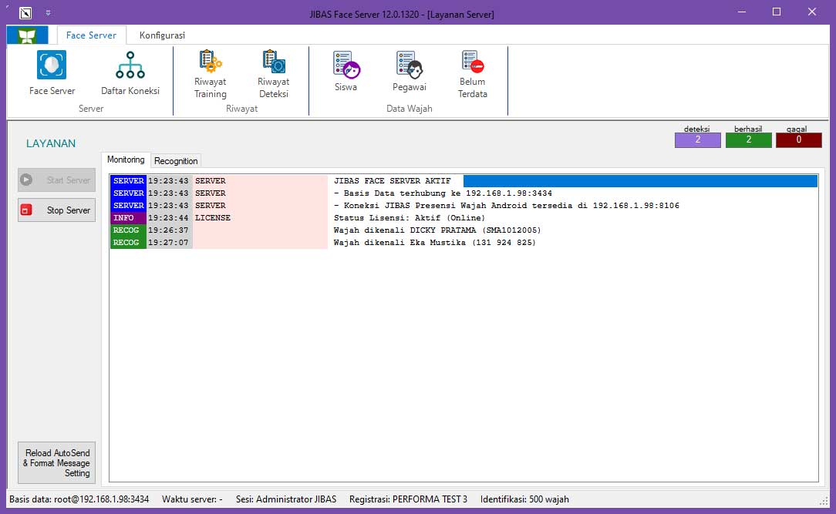The image size is (836, 514).
Task: Minimize the JIBAS Face Server window
Action: pyautogui.click(x=742, y=12)
